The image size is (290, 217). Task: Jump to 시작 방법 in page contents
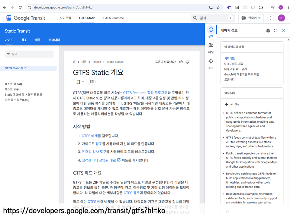point(230,58)
